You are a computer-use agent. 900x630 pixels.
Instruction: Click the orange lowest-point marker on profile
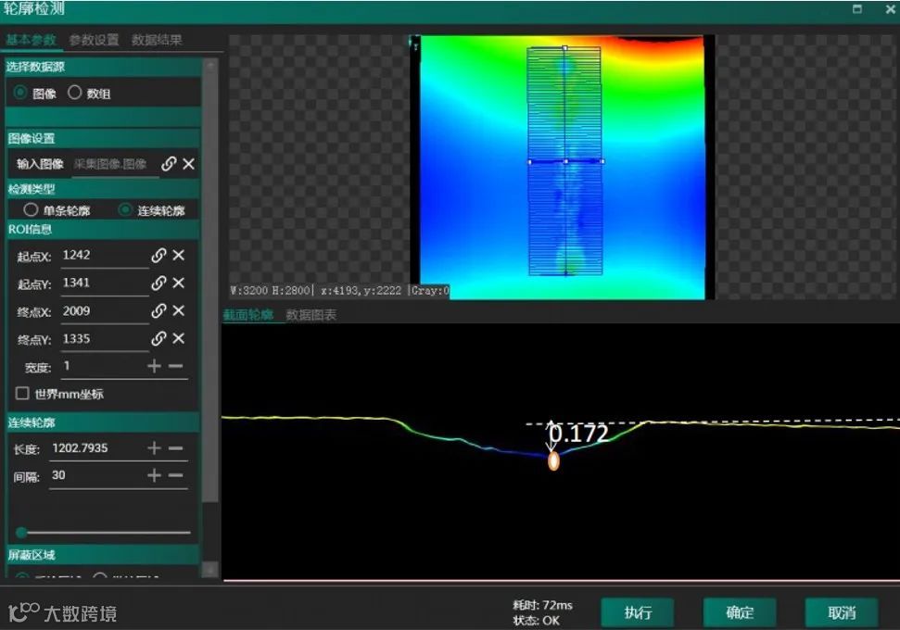click(x=553, y=460)
